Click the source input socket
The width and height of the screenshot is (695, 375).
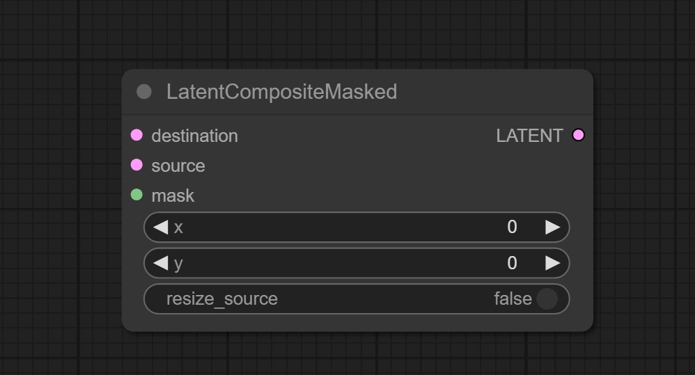tap(136, 165)
